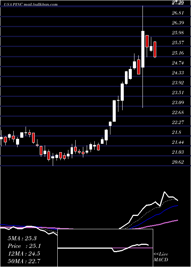Click the '50MA : 22.7' readout
The height and width of the screenshot is (267, 191).
pos(24,261)
